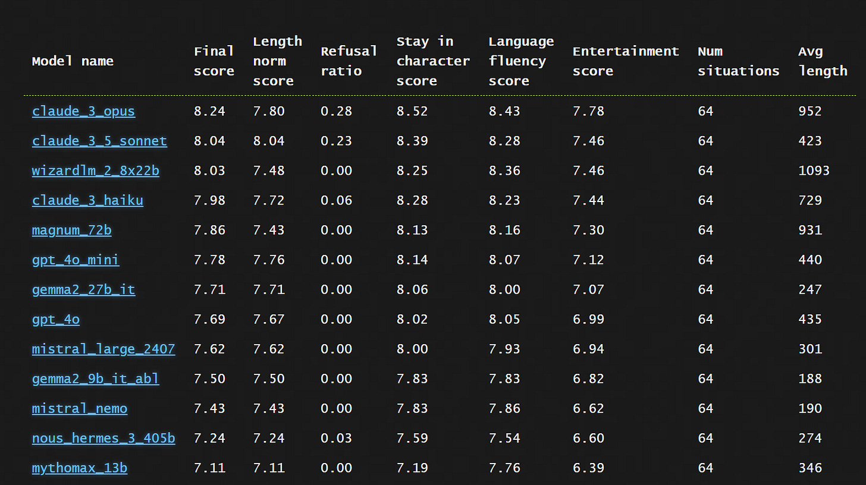Click the Refusal ratio column header
This screenshot has height=485, width=866.
tap(349, 61)
